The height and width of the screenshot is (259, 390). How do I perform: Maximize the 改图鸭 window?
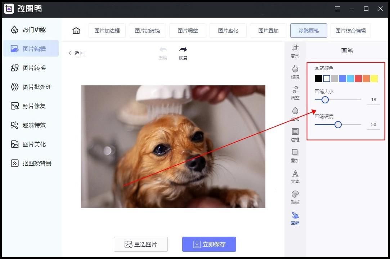366,9
